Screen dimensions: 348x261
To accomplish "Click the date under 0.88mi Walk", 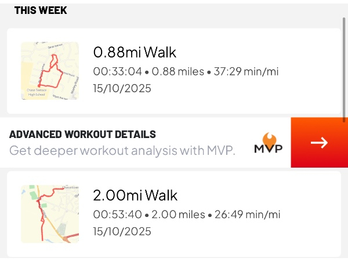I will 122,89.
